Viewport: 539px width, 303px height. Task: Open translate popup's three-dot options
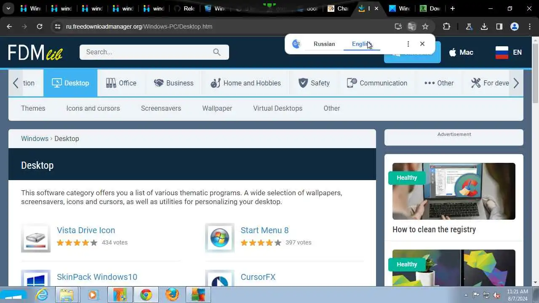408,44
